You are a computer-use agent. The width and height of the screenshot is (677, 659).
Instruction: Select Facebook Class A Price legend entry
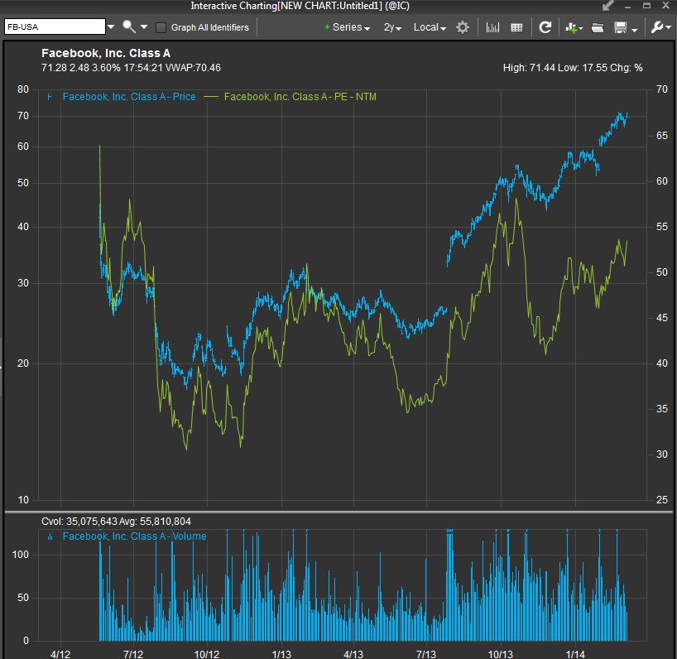[128, 97]
